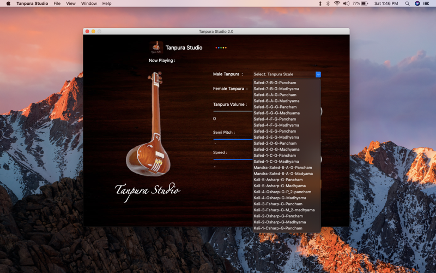Click the Semi Pitch slider track
Screen dimensions: 436x273
coord(233,139)
